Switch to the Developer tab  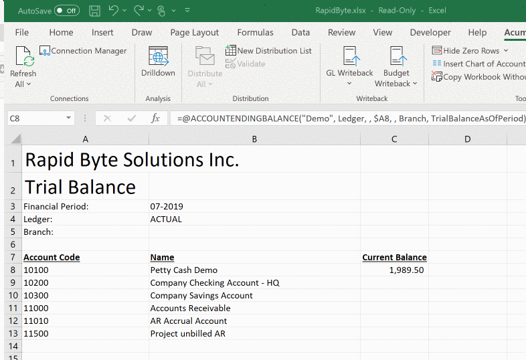point(430,33)
